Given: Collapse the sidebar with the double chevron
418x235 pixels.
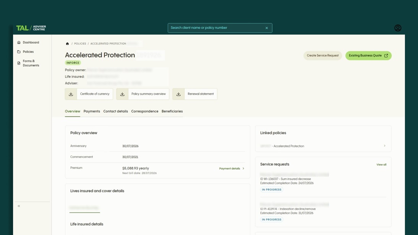Looking at the screenshot, I should pos(19,206).
